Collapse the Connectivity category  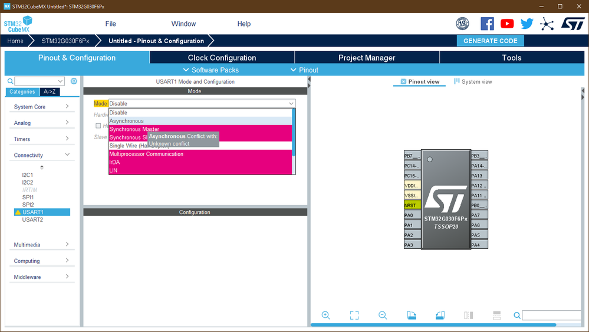click(x=42, y=155)
